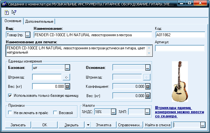210x133 pixels.
Task: Open the Этикетка label printing button
Action: 103,125
